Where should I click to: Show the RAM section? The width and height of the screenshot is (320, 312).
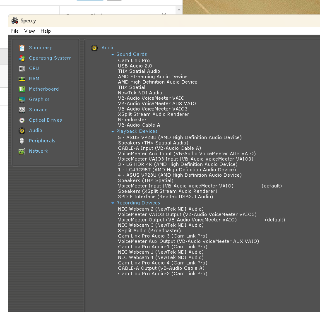(34, 79)
